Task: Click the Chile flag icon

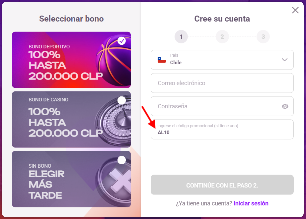Action: (162, 60)
